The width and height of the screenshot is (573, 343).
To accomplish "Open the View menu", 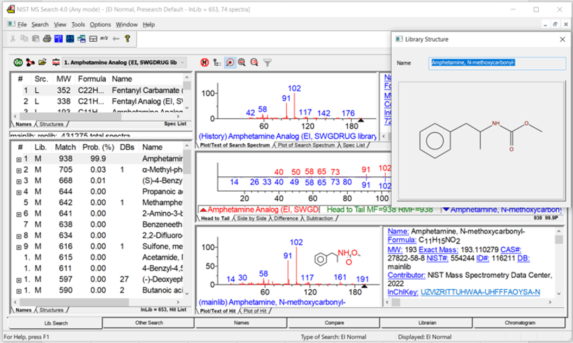I will [x=60, y=24].
